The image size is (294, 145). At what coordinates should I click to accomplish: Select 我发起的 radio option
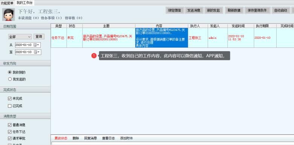pos(10,79)
